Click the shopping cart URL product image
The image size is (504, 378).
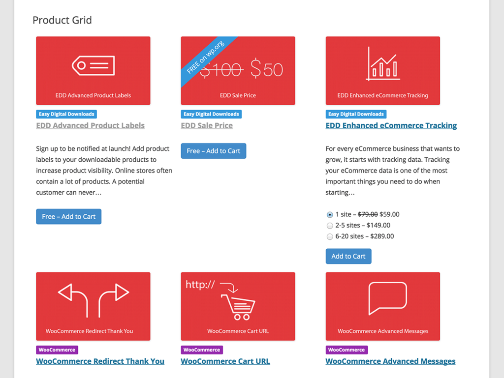[238, 306]
